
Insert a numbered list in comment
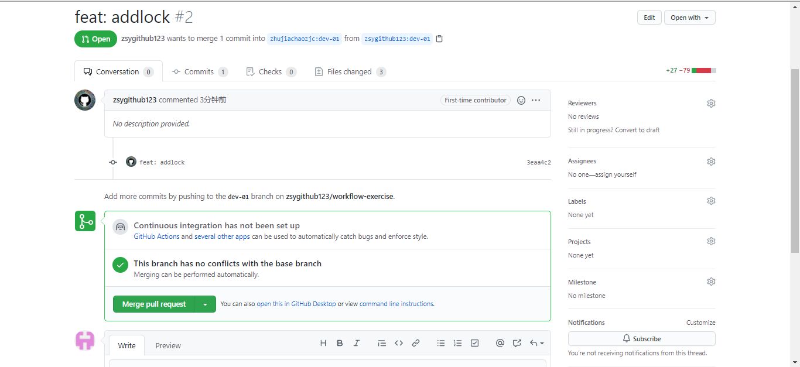[458, 343]
